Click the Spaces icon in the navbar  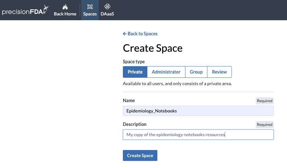[90, 7]
